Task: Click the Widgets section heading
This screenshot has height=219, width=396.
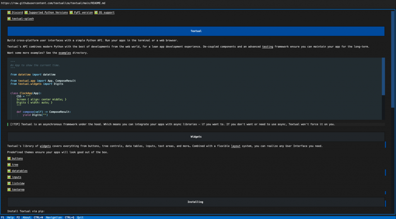Action: pyautogui.click(x=196, y=137)
